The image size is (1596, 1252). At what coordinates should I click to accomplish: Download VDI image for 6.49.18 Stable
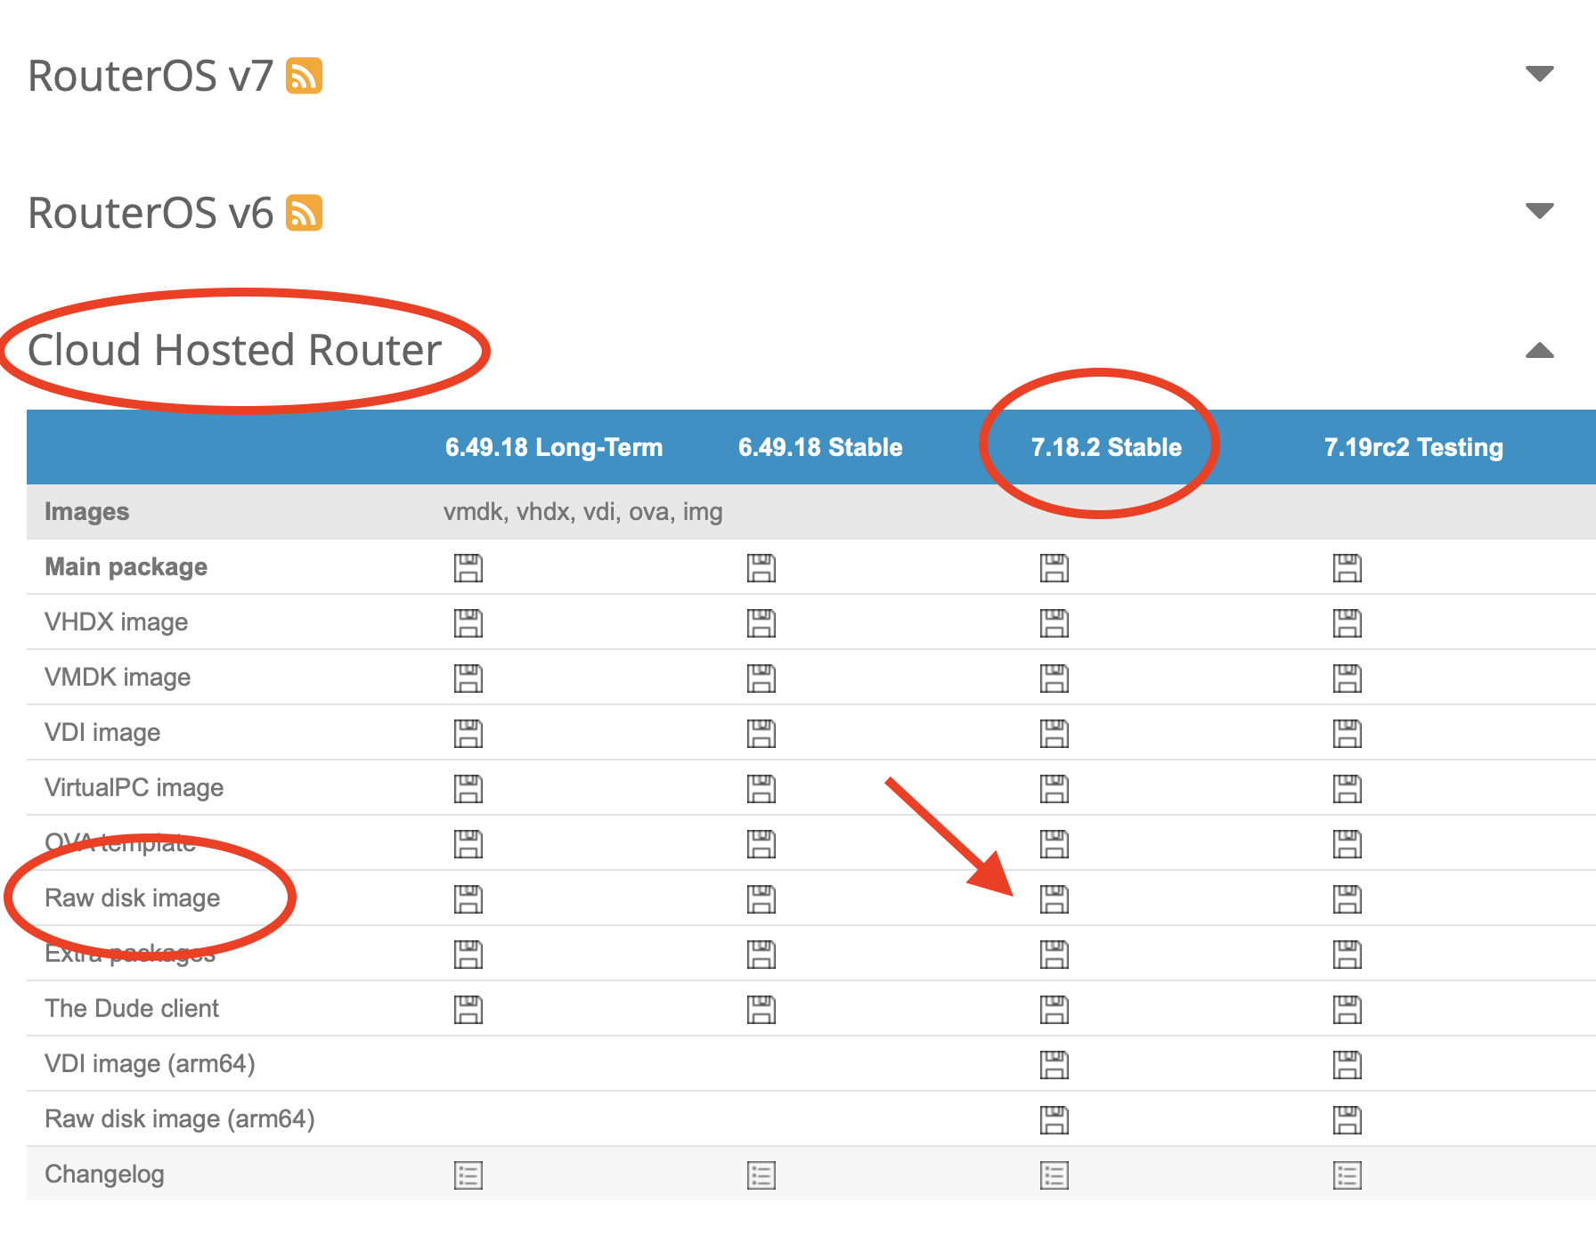point(761,734)
